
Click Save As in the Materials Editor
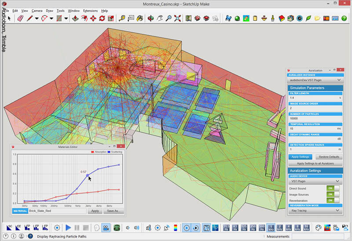pos(113,211)
